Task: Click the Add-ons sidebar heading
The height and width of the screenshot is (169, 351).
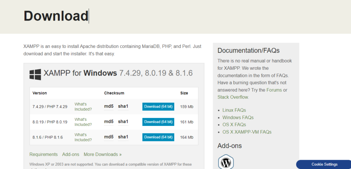Action: pyautogui.click(x=229, y=146)
